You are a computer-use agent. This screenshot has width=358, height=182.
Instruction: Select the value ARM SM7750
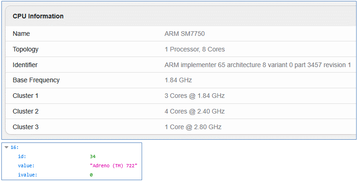[x=185, y=34]
